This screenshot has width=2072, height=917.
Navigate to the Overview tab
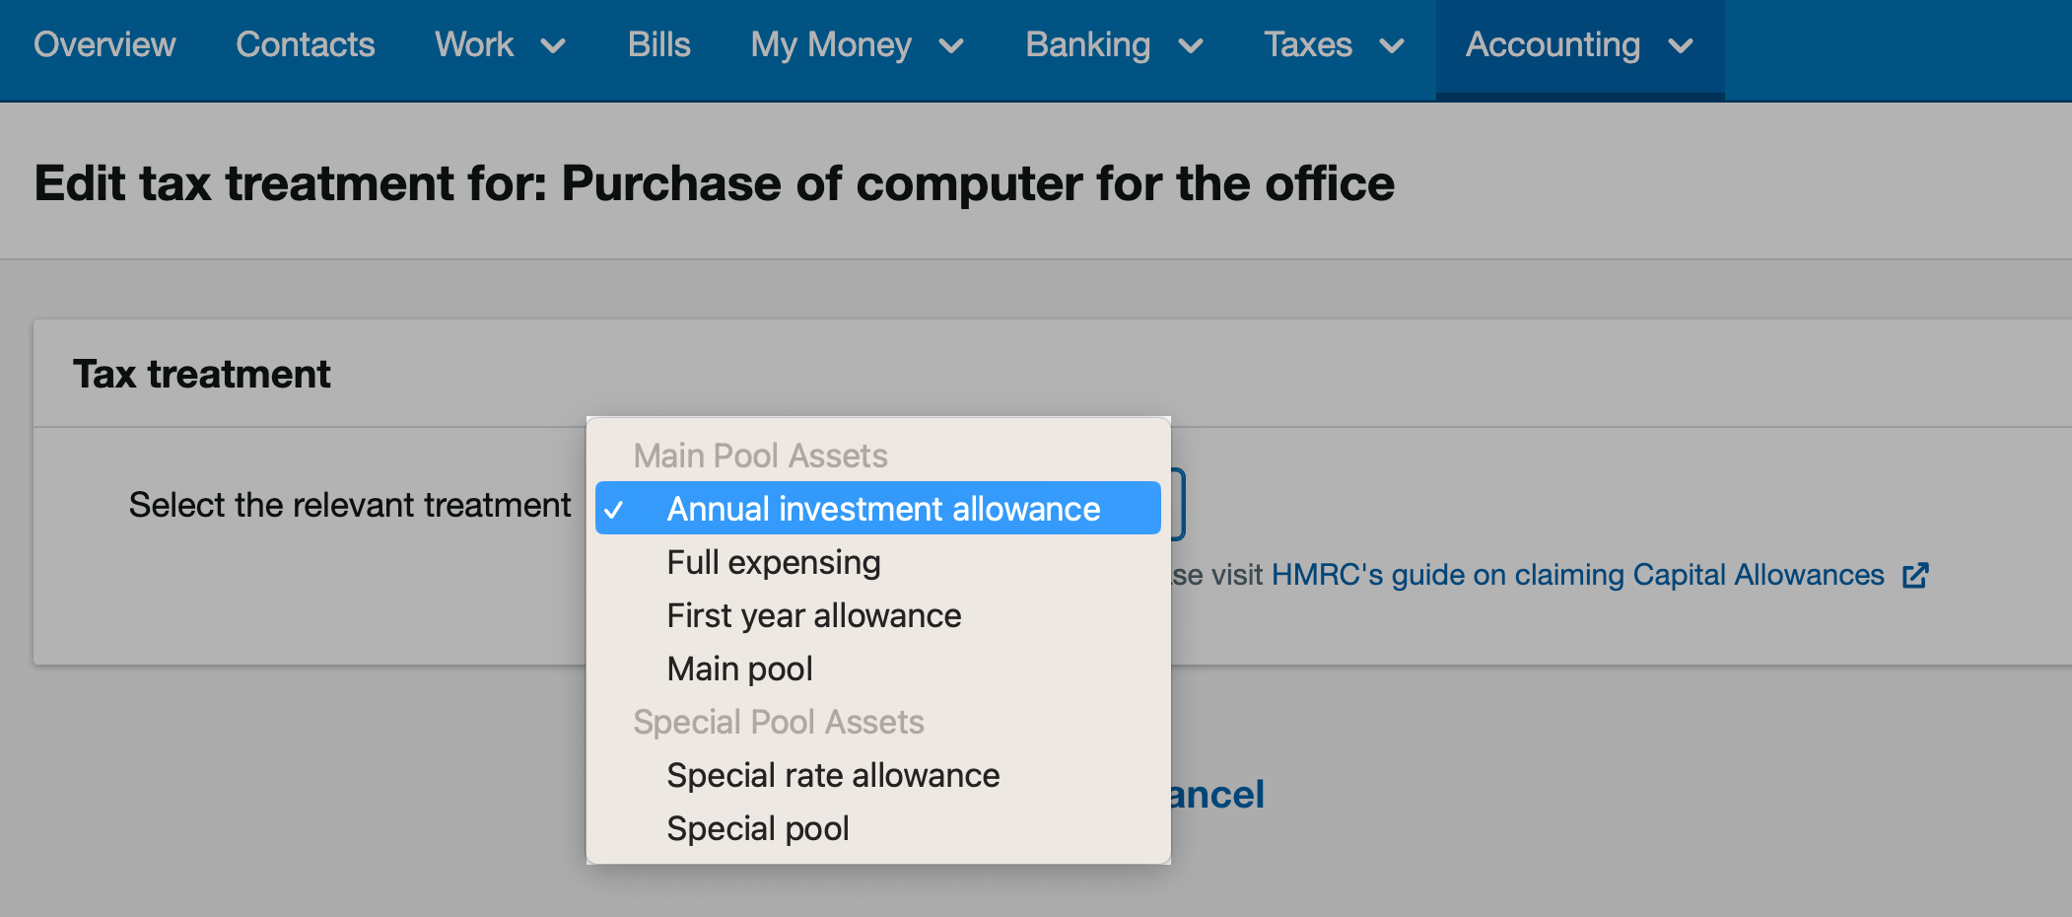pyautogui.click(x=104, y=45)
